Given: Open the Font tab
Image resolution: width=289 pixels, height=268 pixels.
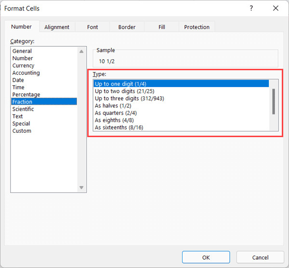Looking at the screenshot, I should (x=92, y=27).
